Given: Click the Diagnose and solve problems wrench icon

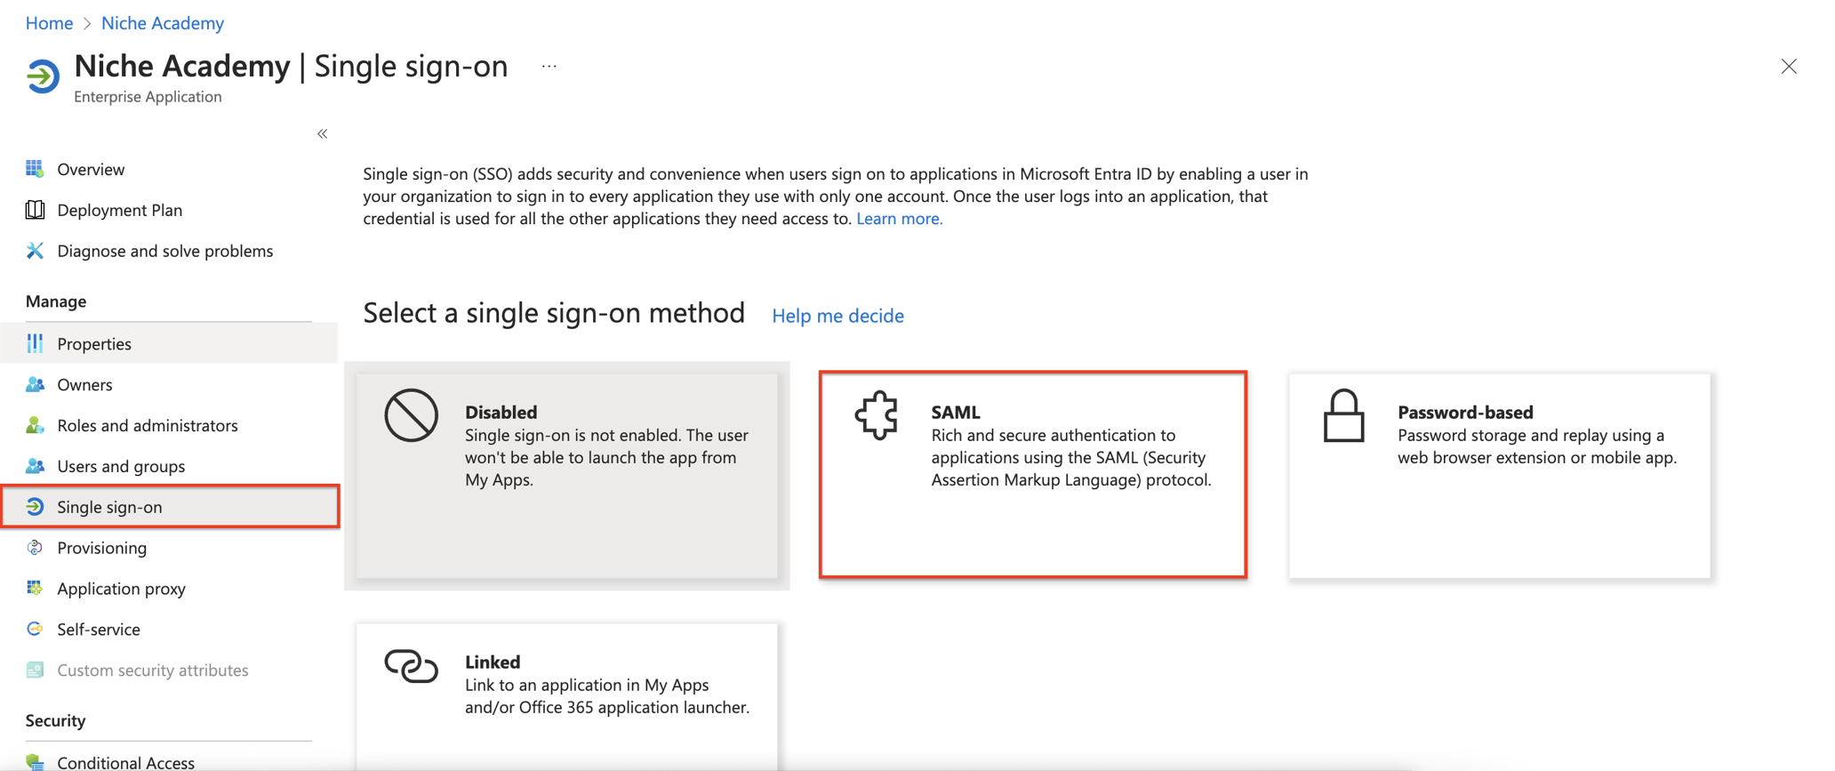Looking at the screenshot, I should tap(35, 251).
